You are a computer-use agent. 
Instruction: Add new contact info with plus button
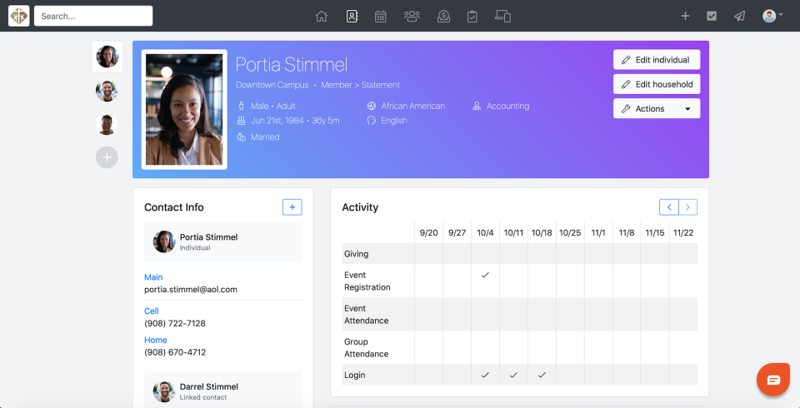tap(292, 207)
